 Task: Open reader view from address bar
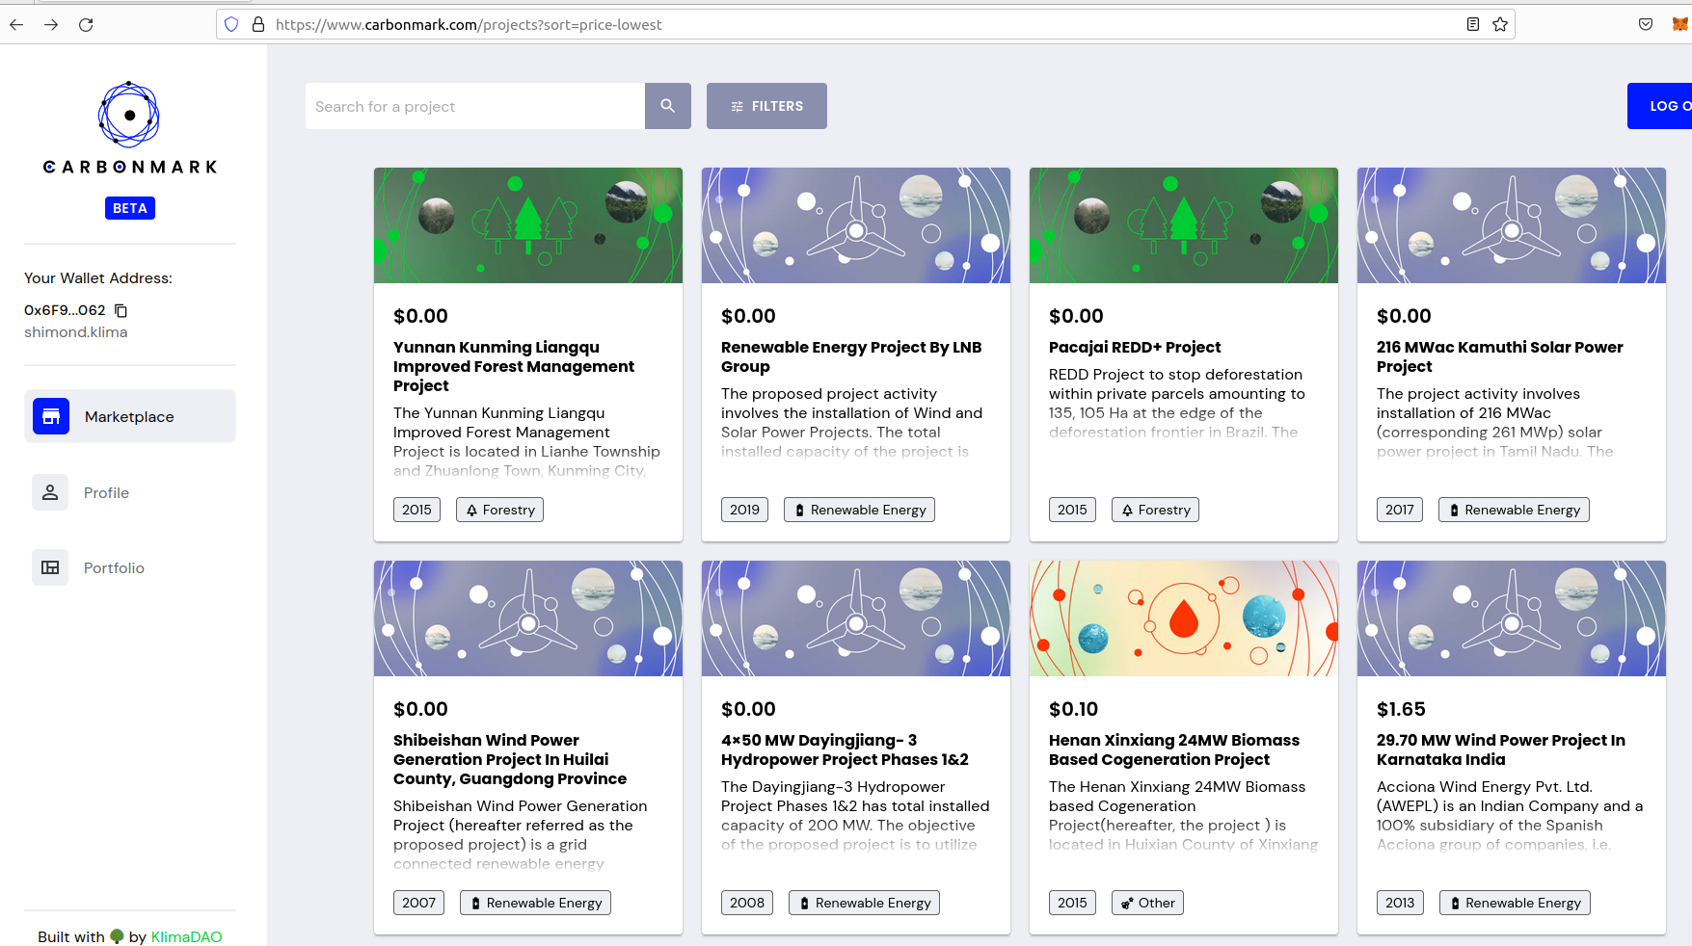(x=1472, y=24)
